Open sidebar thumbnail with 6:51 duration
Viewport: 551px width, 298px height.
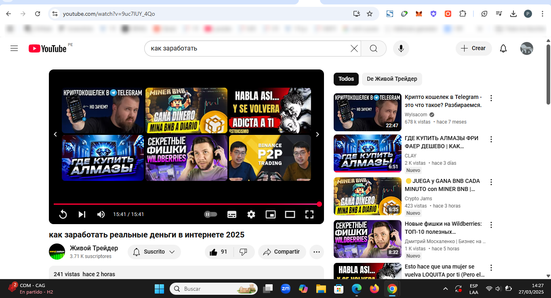pyautogui.click(x=368, y=153)
